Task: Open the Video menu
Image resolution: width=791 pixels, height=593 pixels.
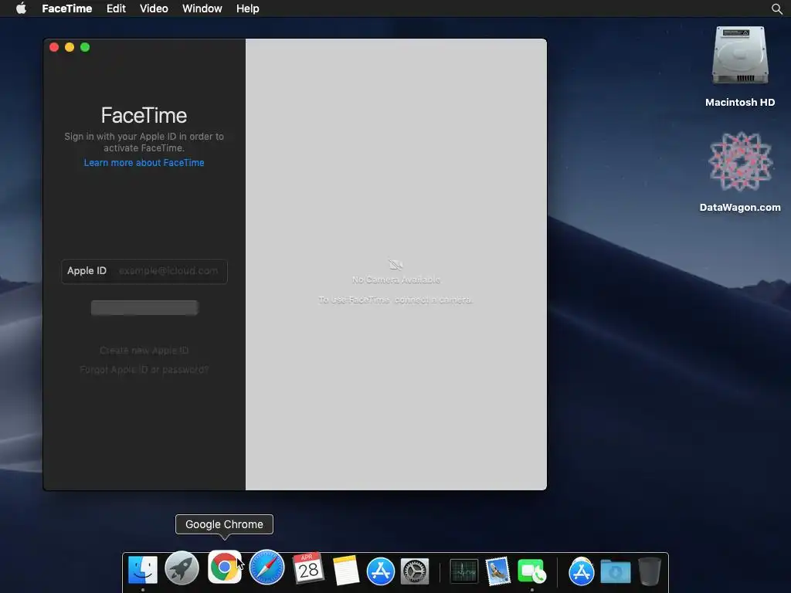Action: [154, 8]
